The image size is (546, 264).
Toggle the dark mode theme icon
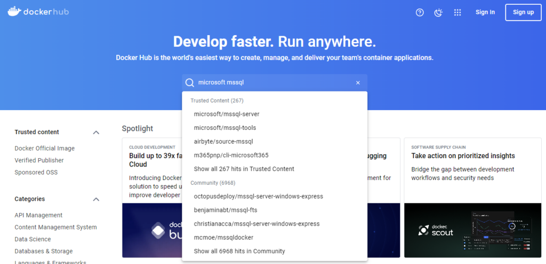pyautogui.click(x=438, y=12)
